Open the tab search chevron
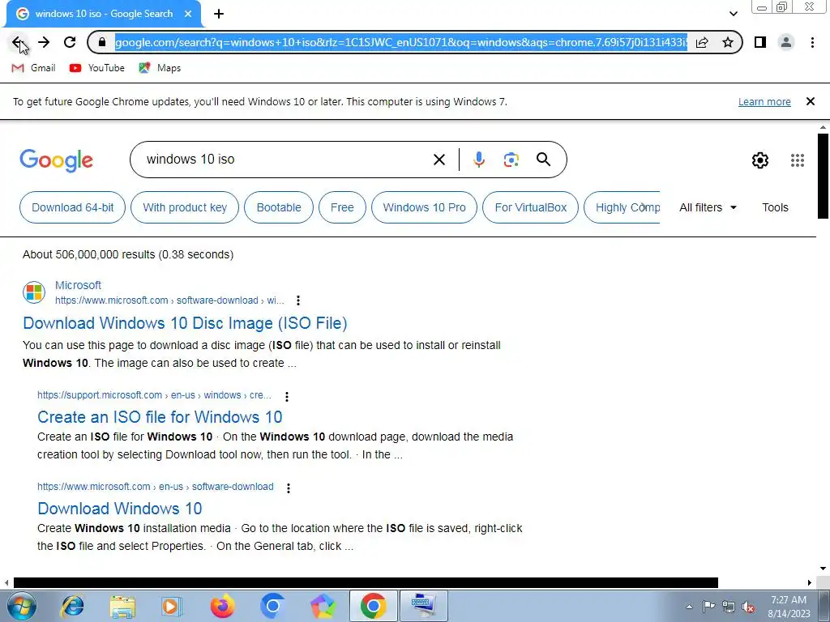 733,14
